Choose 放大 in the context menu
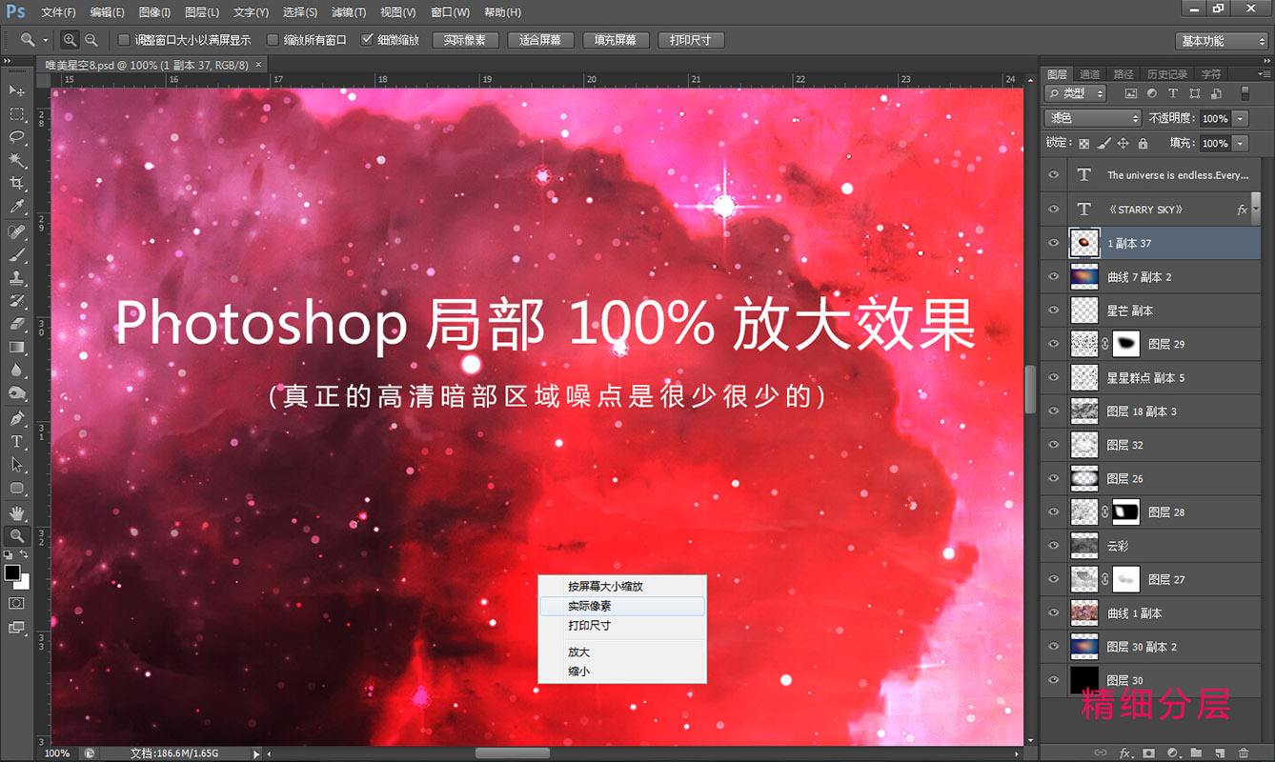This screenshot has width=1275, height=762. (x=622, y=652)
